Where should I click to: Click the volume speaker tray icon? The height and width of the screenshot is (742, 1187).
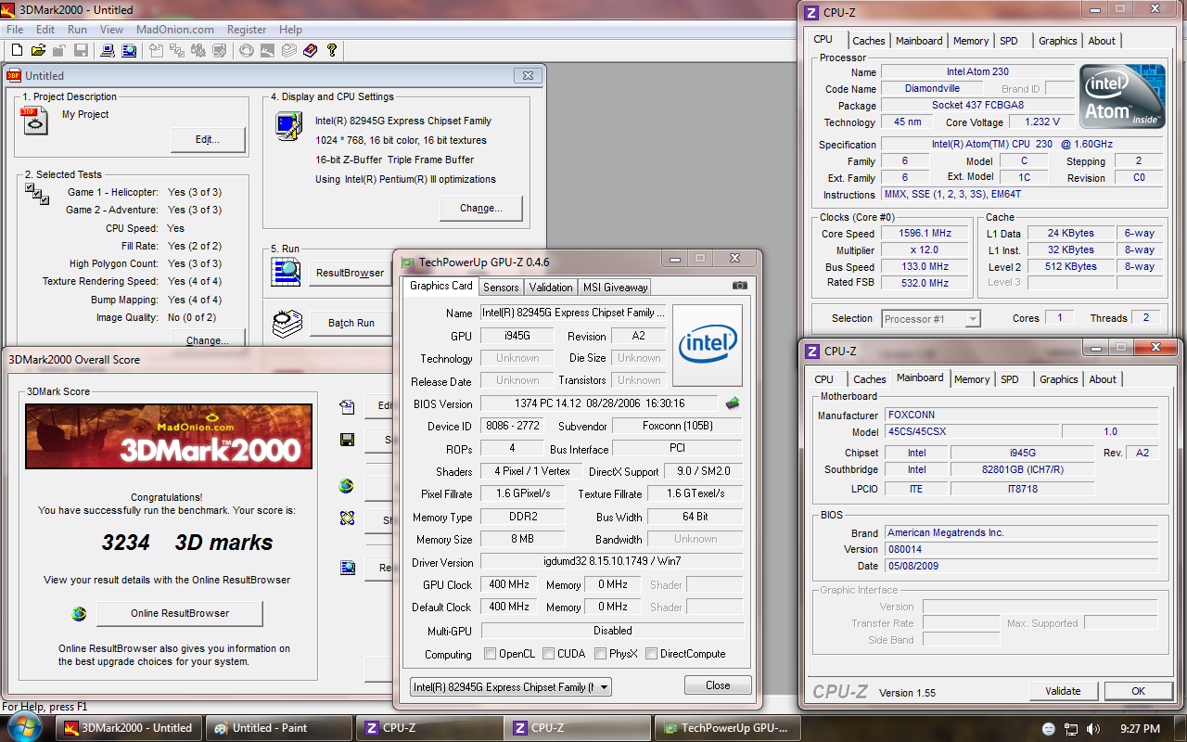[1093, 729]
